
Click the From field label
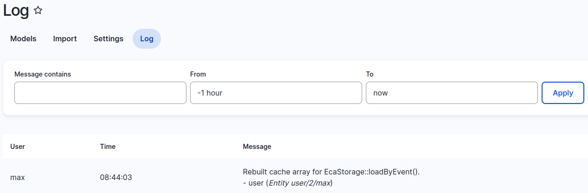[x=198, y=74]
